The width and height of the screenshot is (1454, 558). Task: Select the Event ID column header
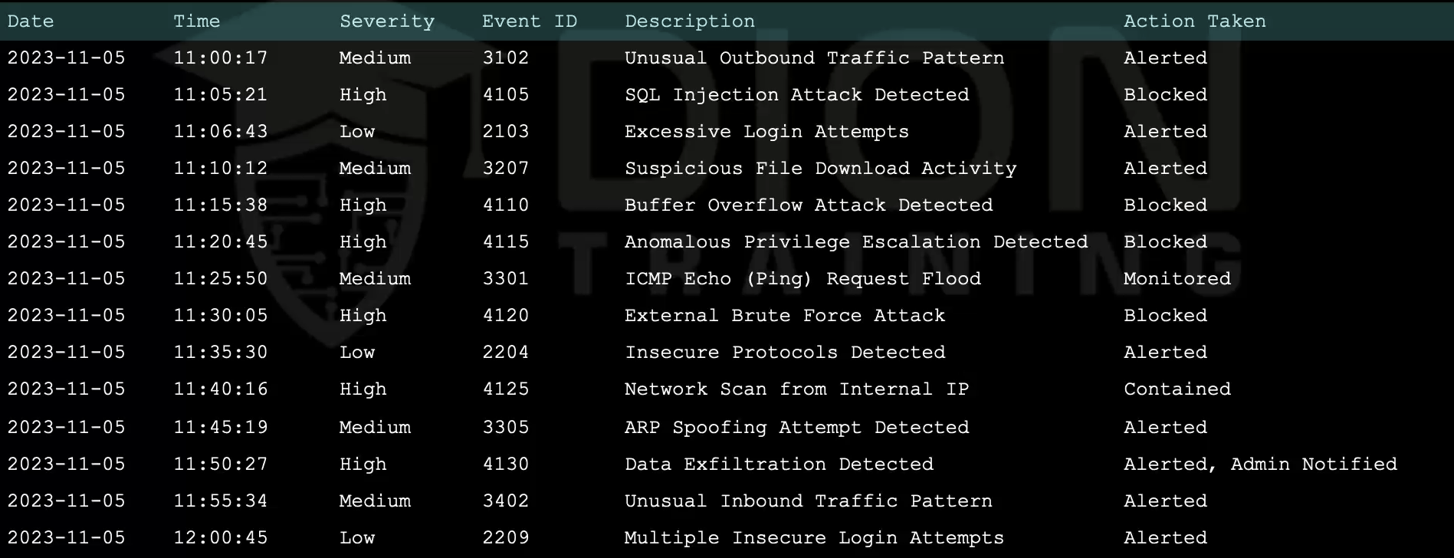pyautogui.click(x=529, y=21)
